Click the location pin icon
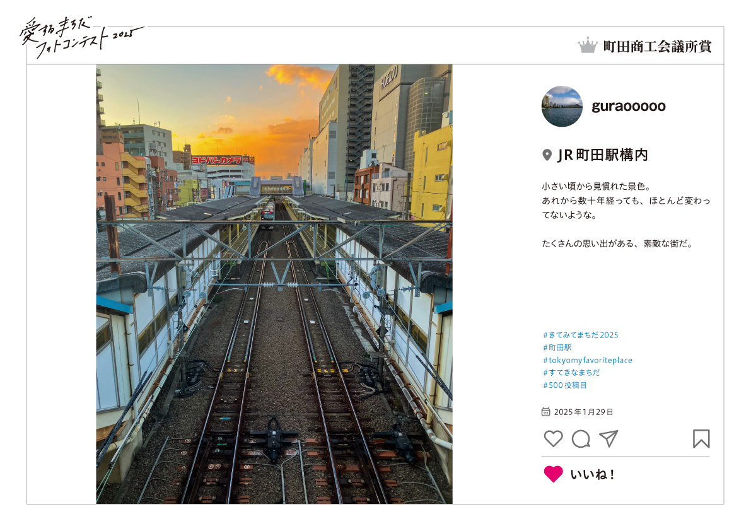Image resolution: width=751 pixels, height=531 pixels. click(547, 155)
